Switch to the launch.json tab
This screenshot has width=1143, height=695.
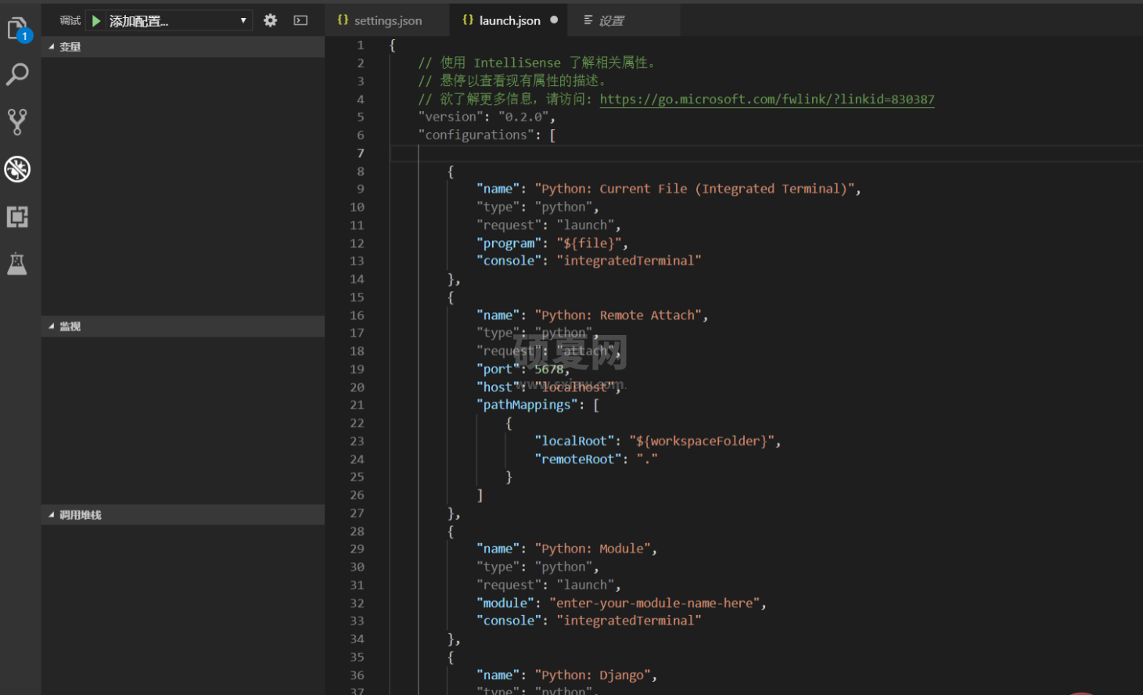click(x=509, y=20)
